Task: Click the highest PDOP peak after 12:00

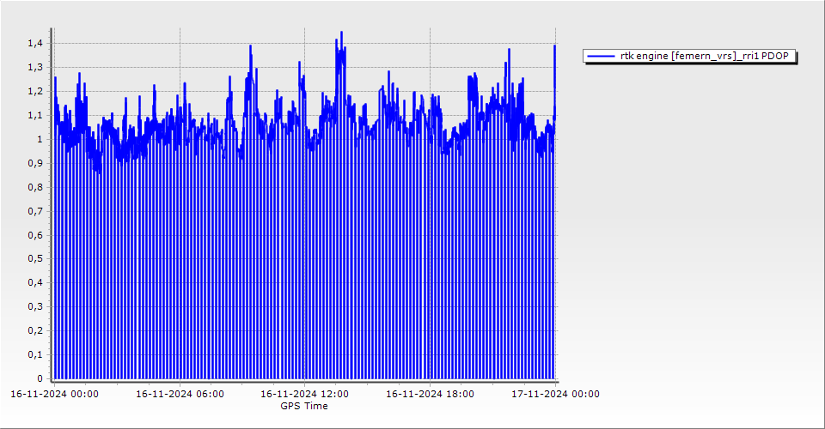Action: tap(341, 33)
